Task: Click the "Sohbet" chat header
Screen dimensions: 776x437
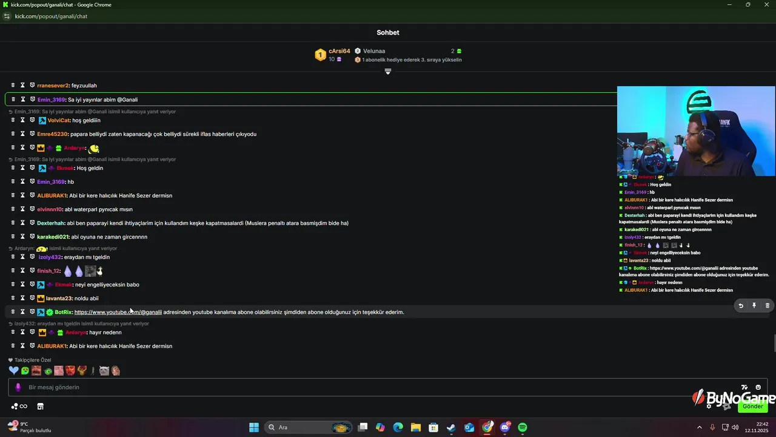Action: coord(388,33)
